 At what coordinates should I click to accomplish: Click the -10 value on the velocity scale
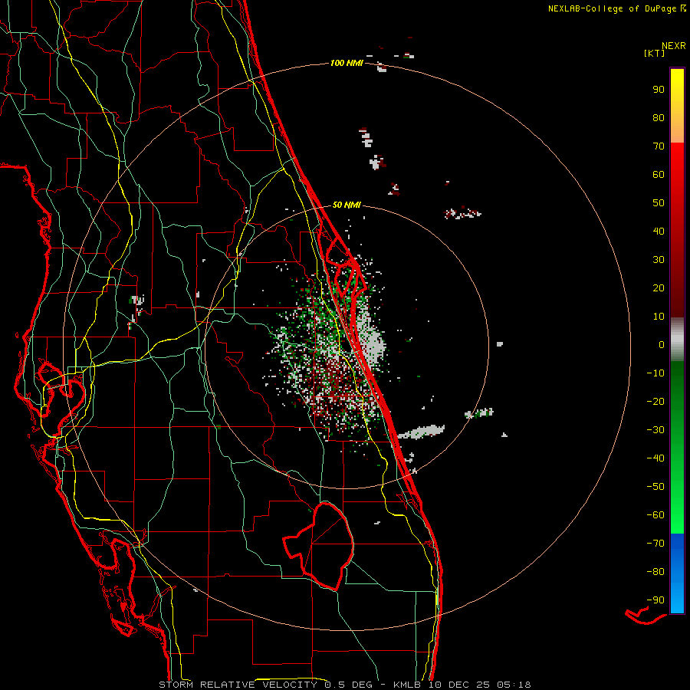[x=655, y=373]
